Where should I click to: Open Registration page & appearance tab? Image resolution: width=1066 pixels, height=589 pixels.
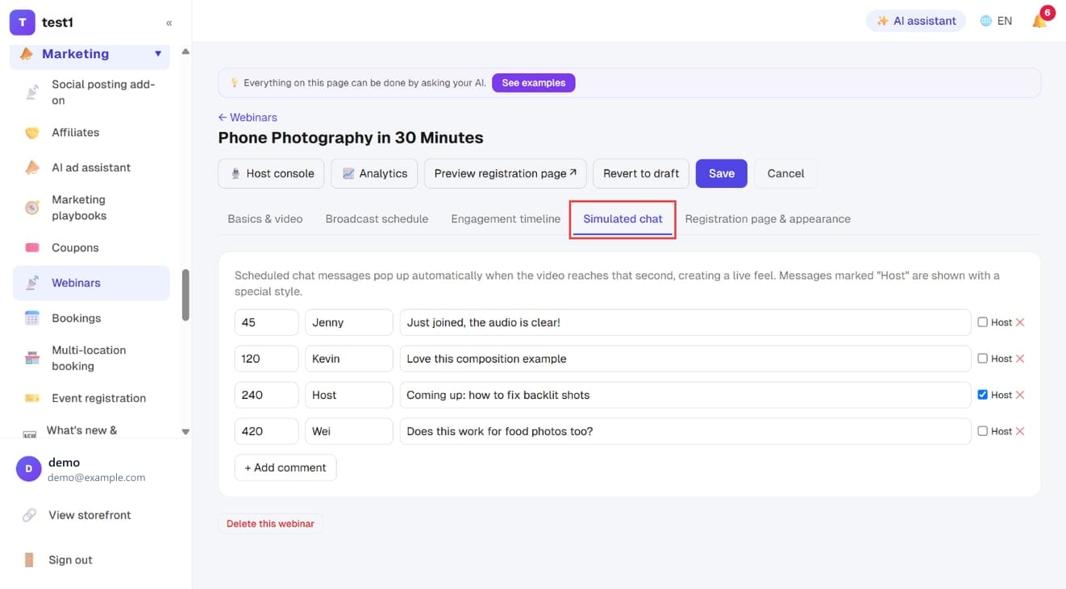768,219
